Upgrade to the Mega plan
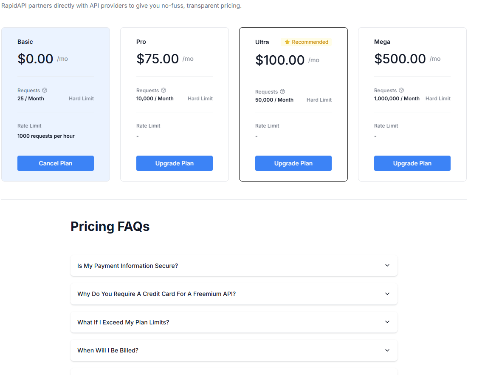Image resolution: width=485 pixels, height=375 pixels. (x=412, y=163)
